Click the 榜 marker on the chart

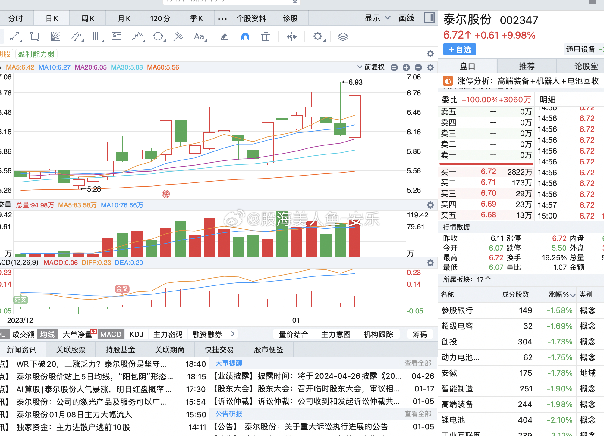(166, 194)
